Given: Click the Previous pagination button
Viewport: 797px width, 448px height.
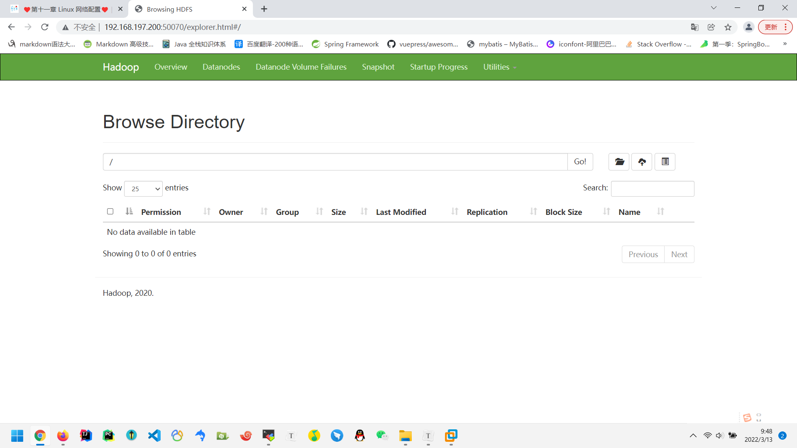Looking at the screenshot, I should coord(643,254).
